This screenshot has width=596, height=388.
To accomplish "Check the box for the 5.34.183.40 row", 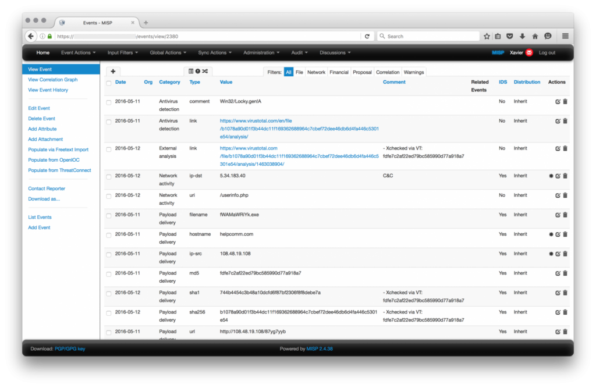I will [x=108, y=176].
